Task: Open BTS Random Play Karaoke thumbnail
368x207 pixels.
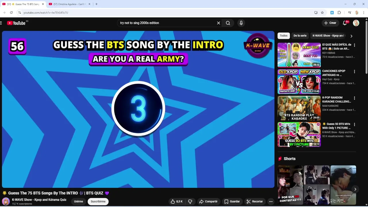Action: tap(299, 108)
